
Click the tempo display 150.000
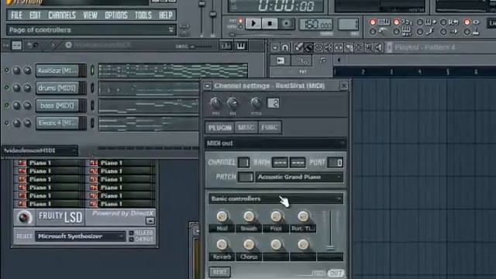(315, 24)
